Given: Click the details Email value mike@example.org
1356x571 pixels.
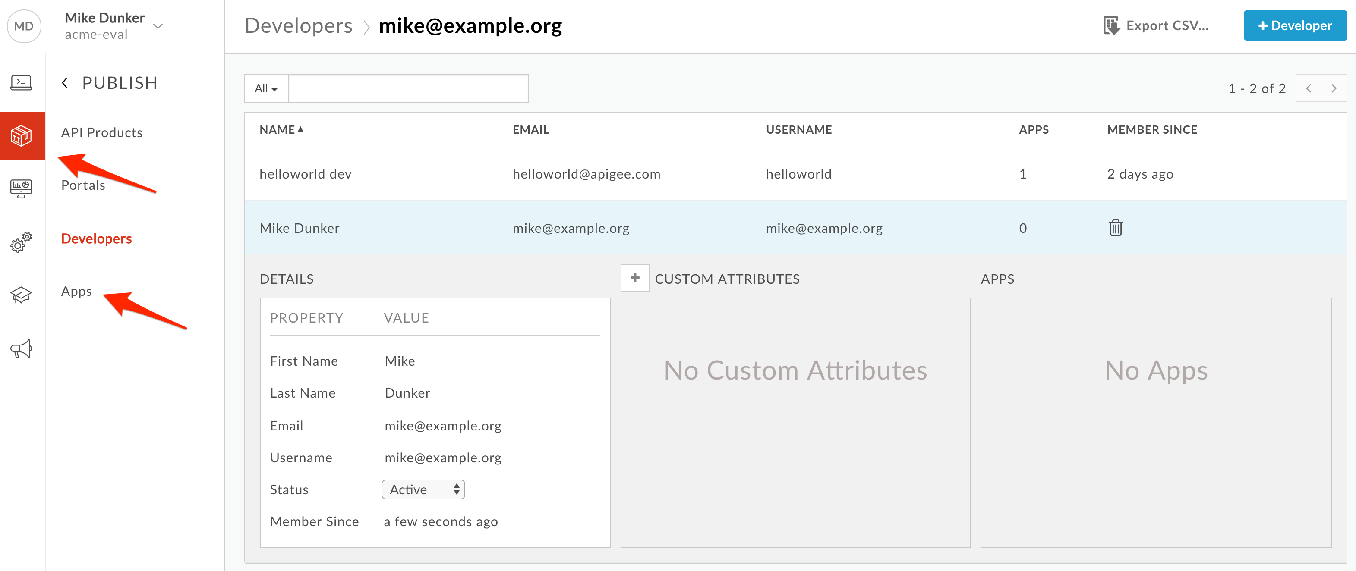Looking at the screenshot, I should pyautogui.click(x=443, y=426).
